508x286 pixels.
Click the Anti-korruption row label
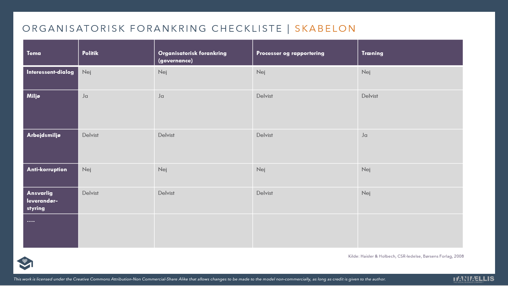click(x=47, y=169)
